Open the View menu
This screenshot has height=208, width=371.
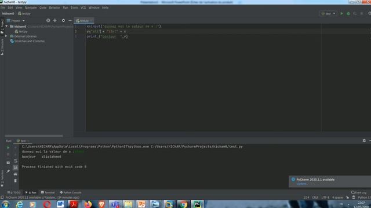pyautogui.click(x=19, y=8)
